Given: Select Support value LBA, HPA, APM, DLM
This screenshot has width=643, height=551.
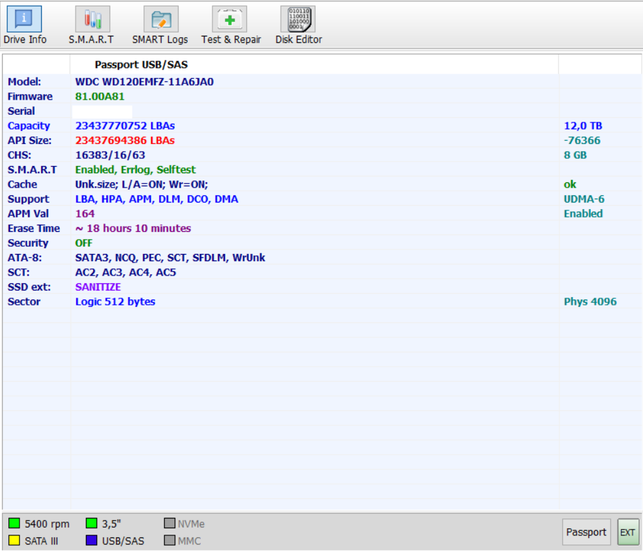Looking at the screenshot, I should coord(156,199).
